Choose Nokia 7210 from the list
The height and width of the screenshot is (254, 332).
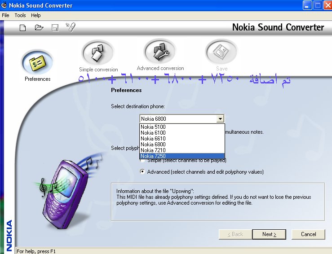coord(182,150)
